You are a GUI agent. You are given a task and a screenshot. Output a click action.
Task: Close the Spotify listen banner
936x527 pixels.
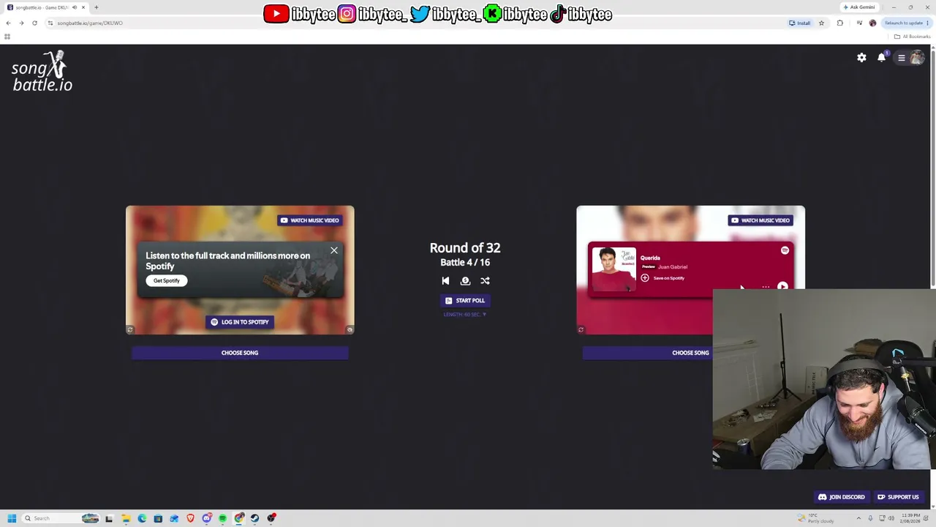334,251
